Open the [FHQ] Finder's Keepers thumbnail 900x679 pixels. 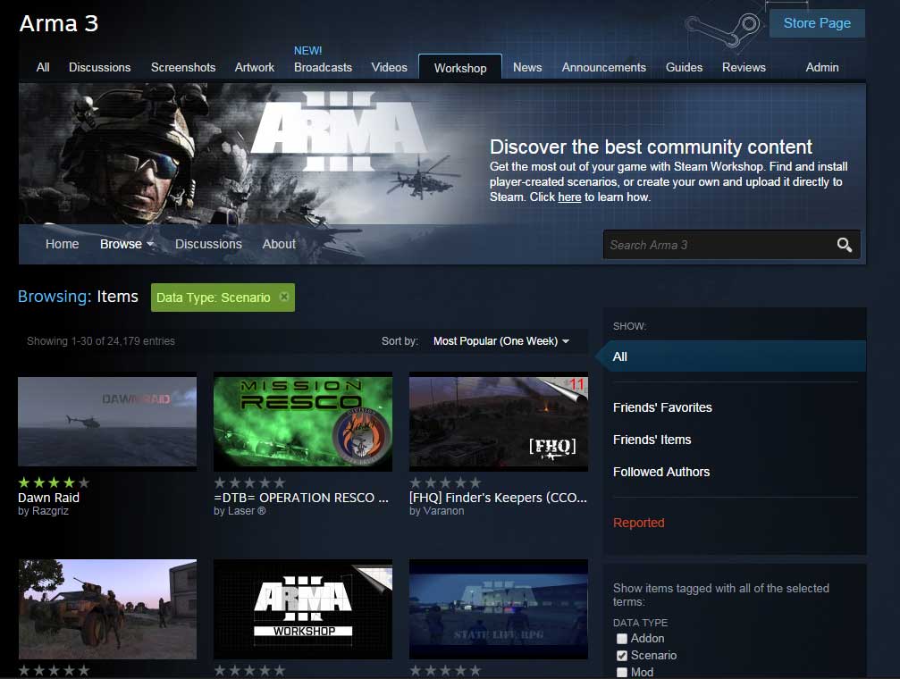499,422
